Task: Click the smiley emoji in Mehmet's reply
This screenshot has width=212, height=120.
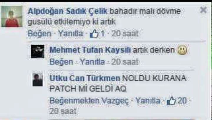Action: click(182, 50)
